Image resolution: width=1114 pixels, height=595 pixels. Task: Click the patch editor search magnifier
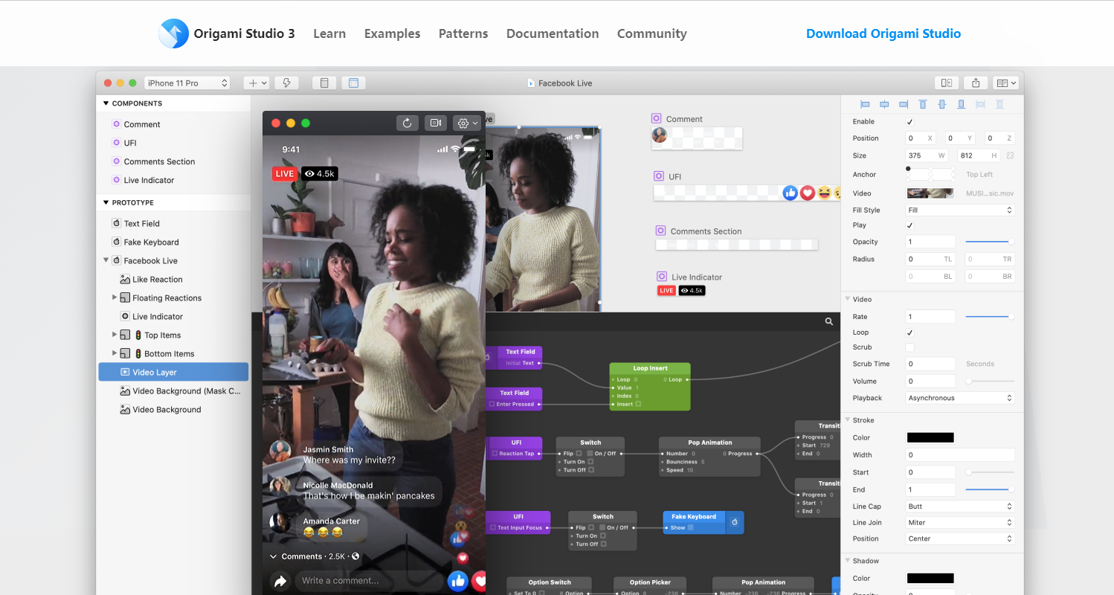[x=829, y=322]
